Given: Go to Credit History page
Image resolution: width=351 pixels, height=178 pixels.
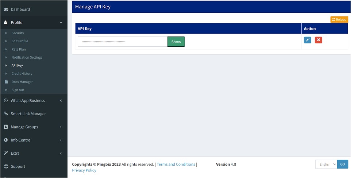Looking at the screenshot, I should 22,74.
